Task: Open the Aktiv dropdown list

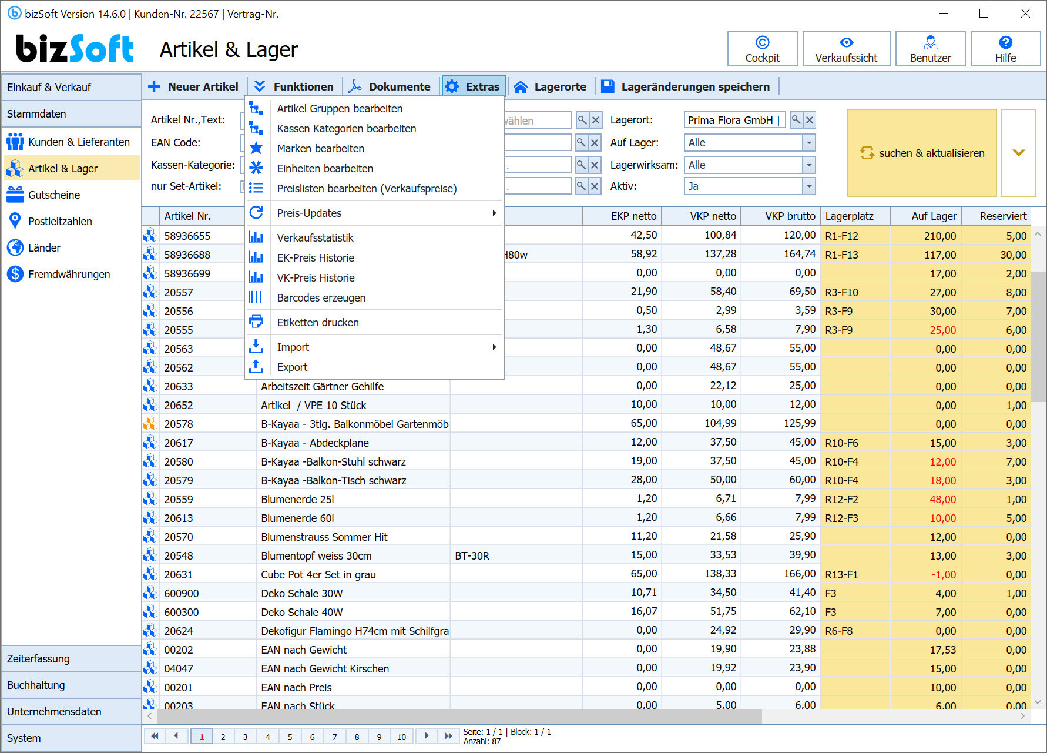Action: pos(809,186)
